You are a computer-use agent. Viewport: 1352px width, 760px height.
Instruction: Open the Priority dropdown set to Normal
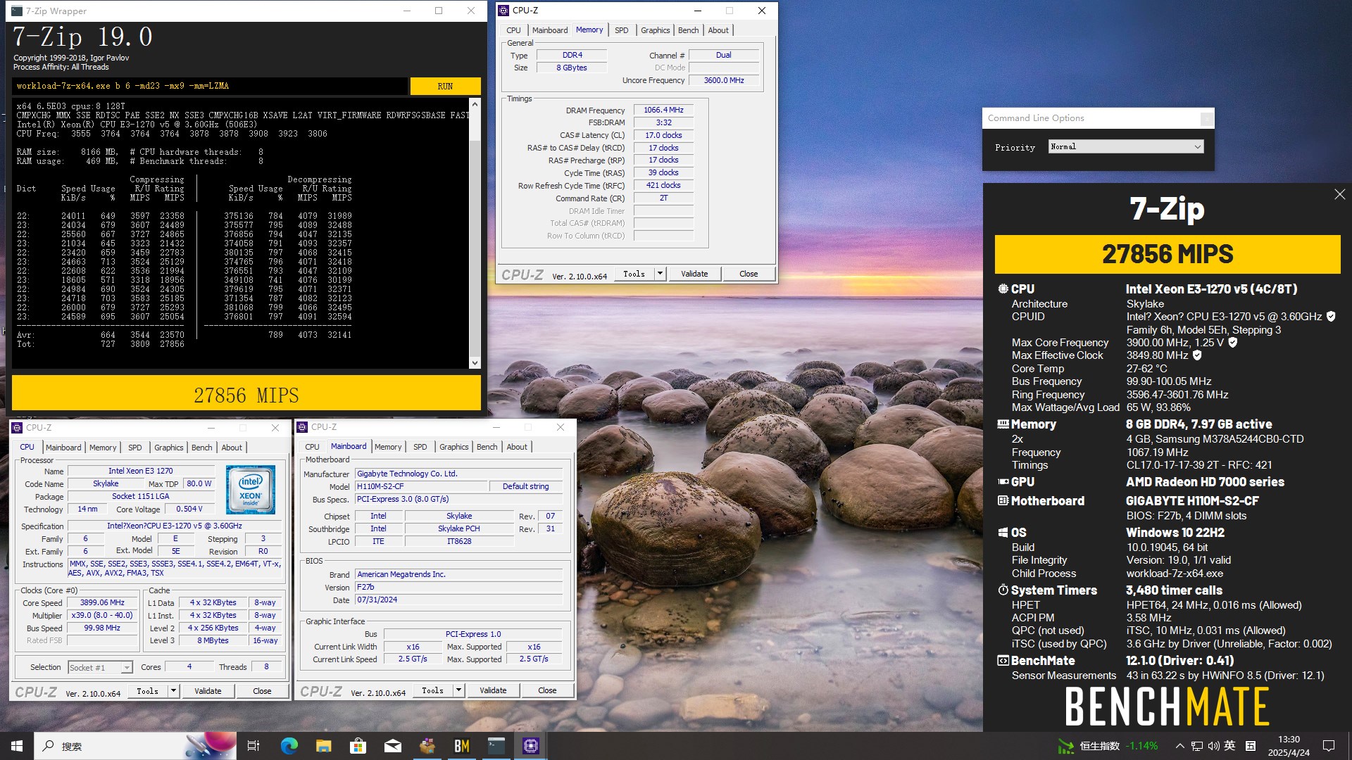tap(1125, 146)
